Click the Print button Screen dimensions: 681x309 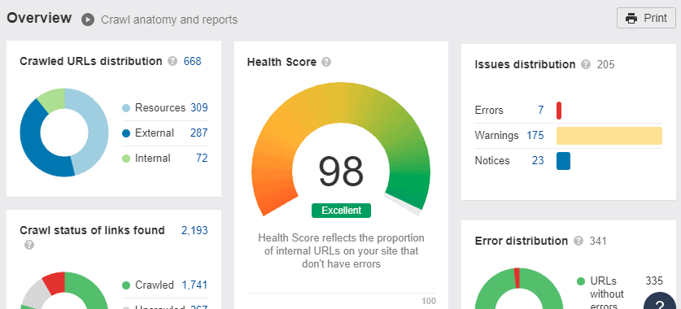pyautogui.click(x=646, y=18)
